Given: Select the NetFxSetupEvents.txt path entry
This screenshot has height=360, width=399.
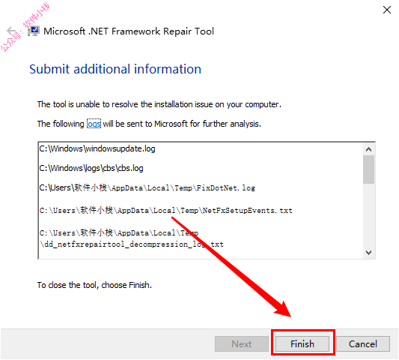Looking at the screenshot, I should pyautogui.click(x=166, y=211).
